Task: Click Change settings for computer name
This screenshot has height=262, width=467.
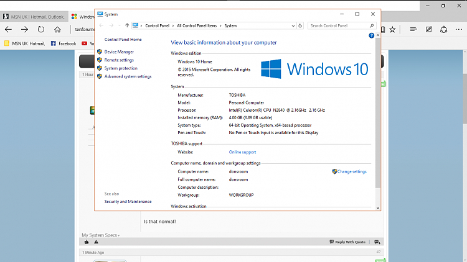Action: pos(352,172)
